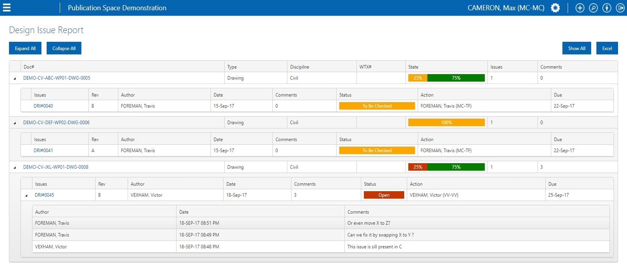Click the Expand All button
This screenshot has height=268, width=627.
tap(25, 48)
